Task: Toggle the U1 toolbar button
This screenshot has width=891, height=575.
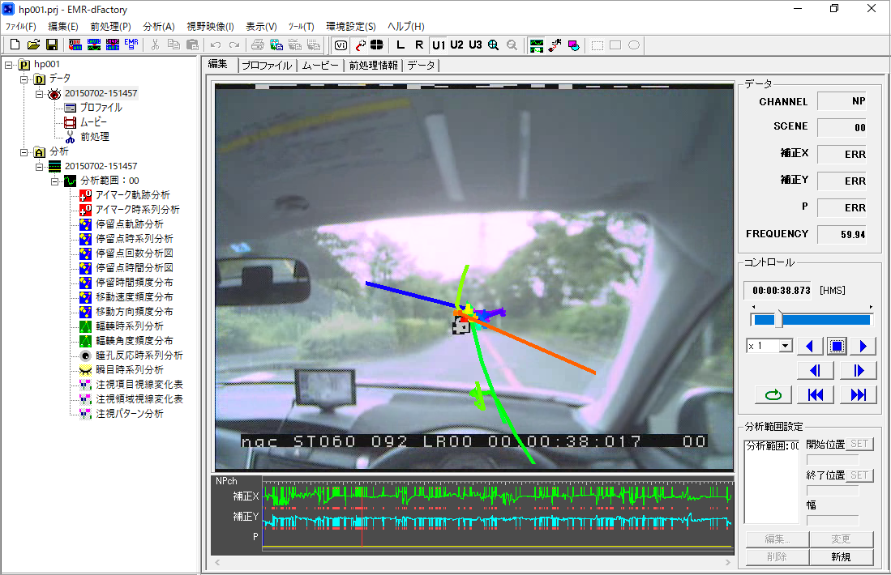Action: pos(439,45)
